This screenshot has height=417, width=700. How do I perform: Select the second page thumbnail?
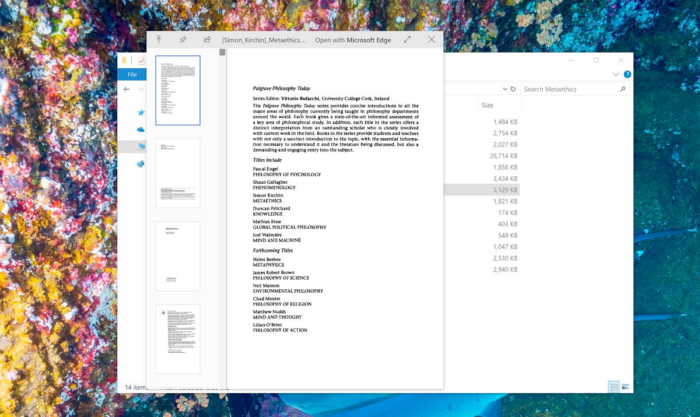177,173
